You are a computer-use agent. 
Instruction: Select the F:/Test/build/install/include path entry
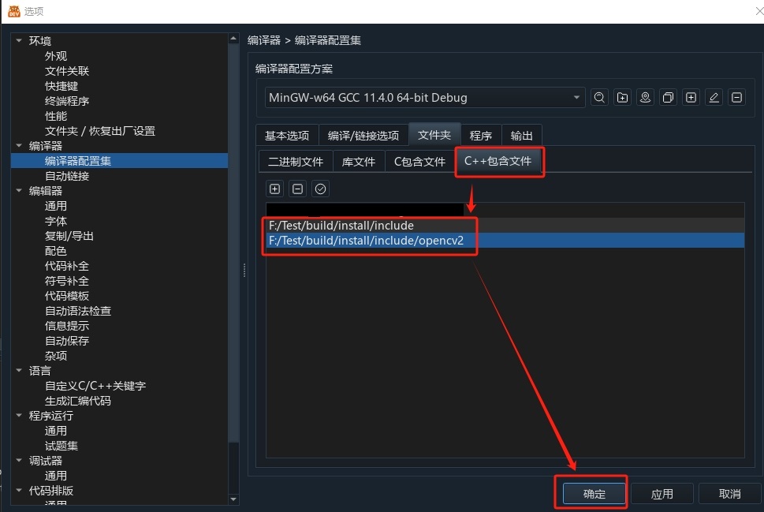click(x=341, y=225)
